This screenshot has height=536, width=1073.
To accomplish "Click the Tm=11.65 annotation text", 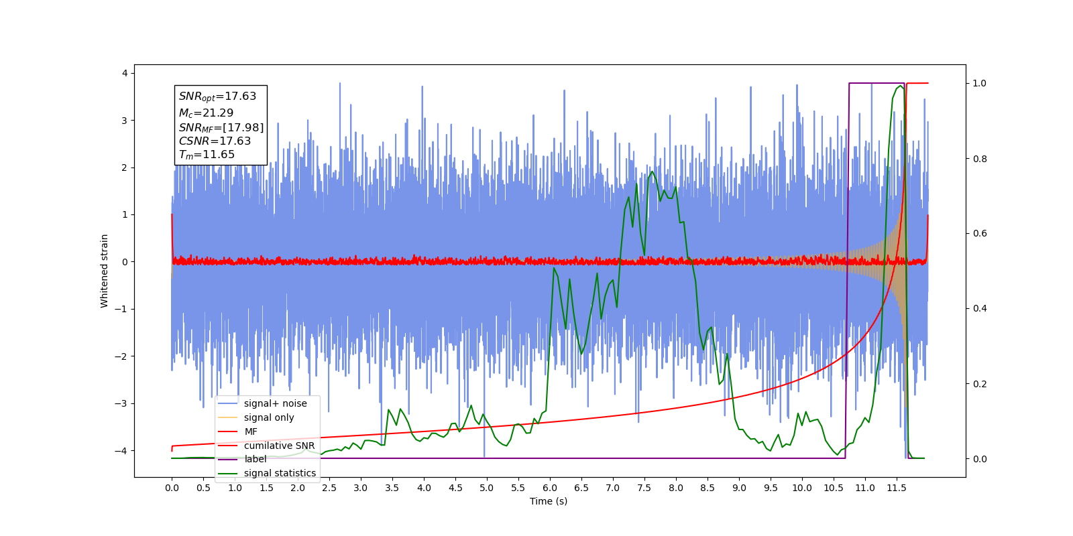I will pos(207,155).
